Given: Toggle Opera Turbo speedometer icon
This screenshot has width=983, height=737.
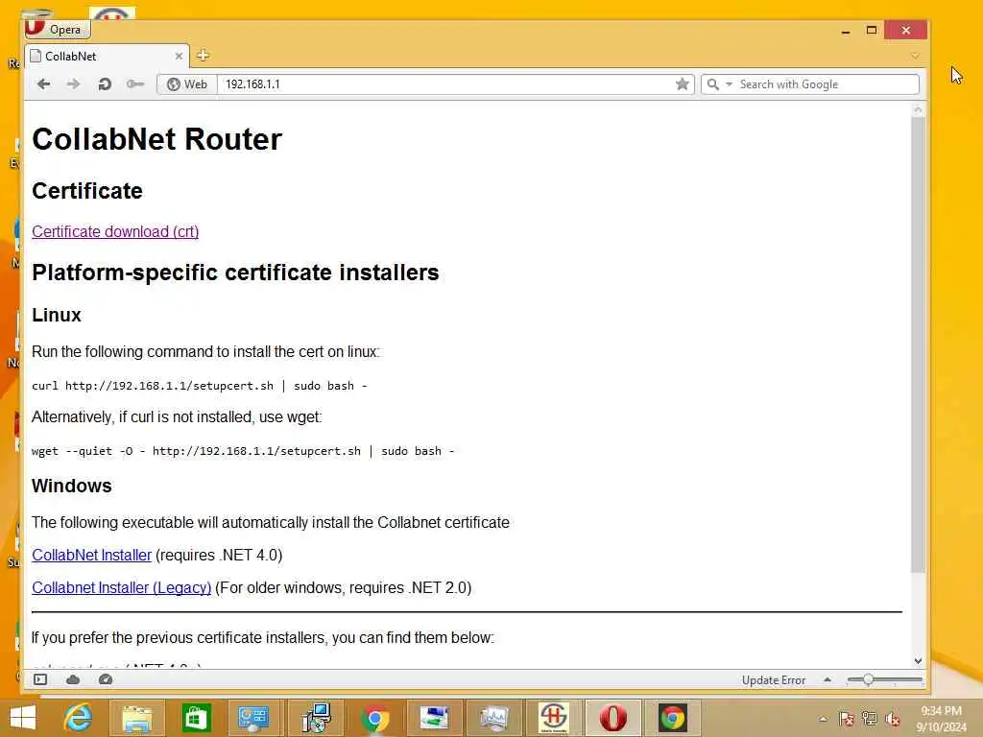Looking at the screenshot, I should point(106,679).
